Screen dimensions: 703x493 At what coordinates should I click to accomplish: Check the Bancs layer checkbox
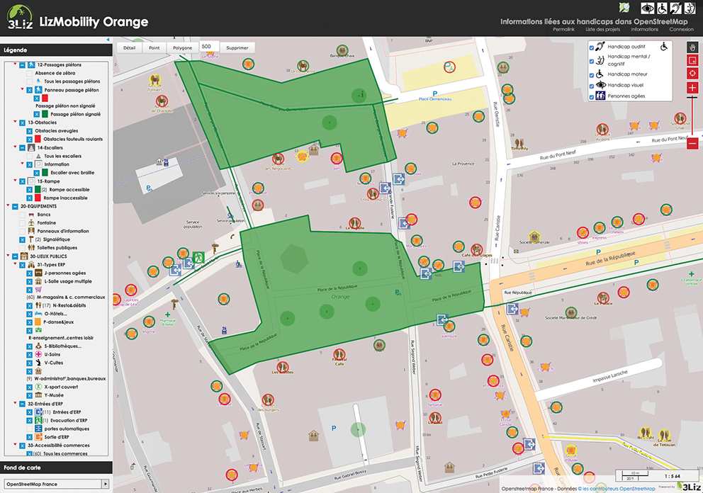(22, 215)
